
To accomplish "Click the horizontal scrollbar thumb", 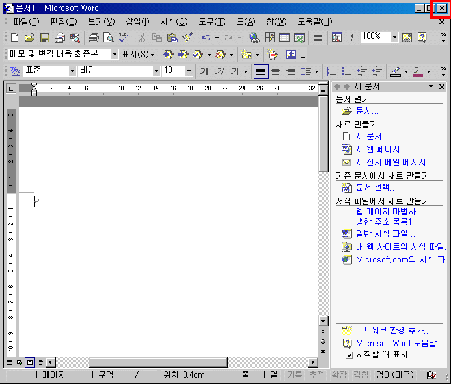I will [159, 363].
